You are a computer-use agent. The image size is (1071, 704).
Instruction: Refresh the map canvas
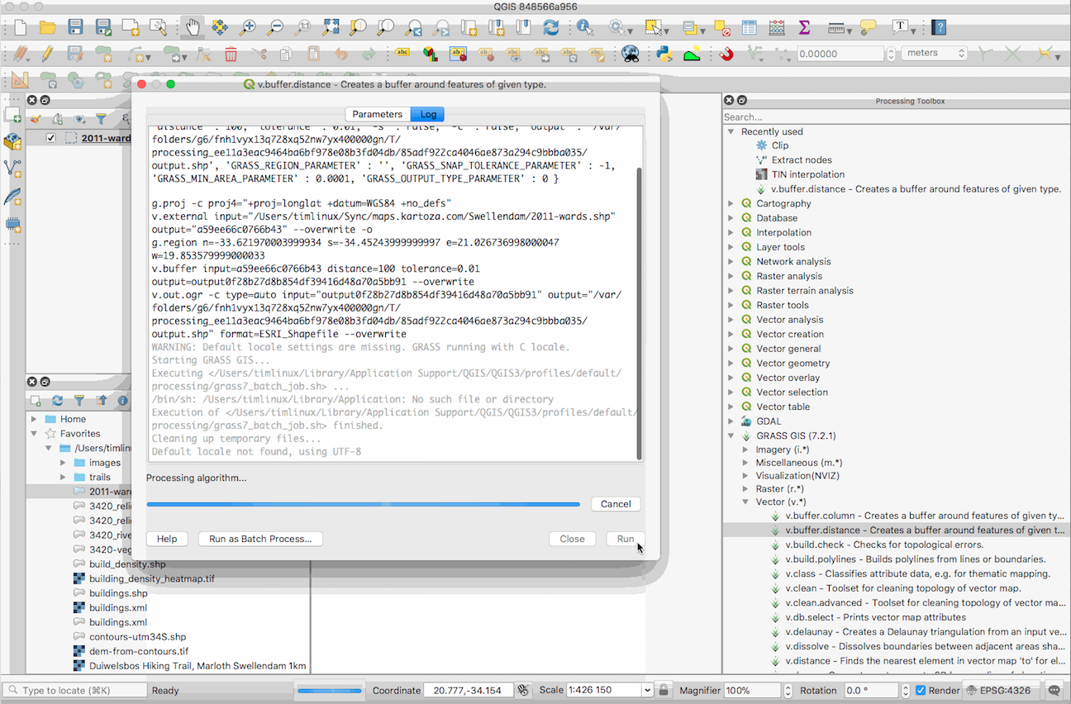(x=551, y=28)
